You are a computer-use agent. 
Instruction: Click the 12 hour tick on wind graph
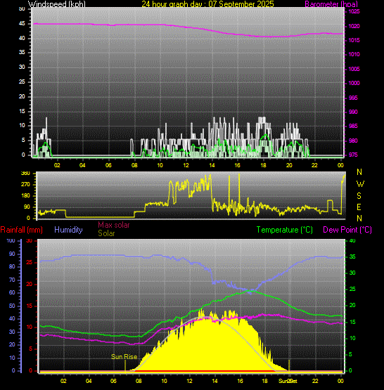coord(186,165)
